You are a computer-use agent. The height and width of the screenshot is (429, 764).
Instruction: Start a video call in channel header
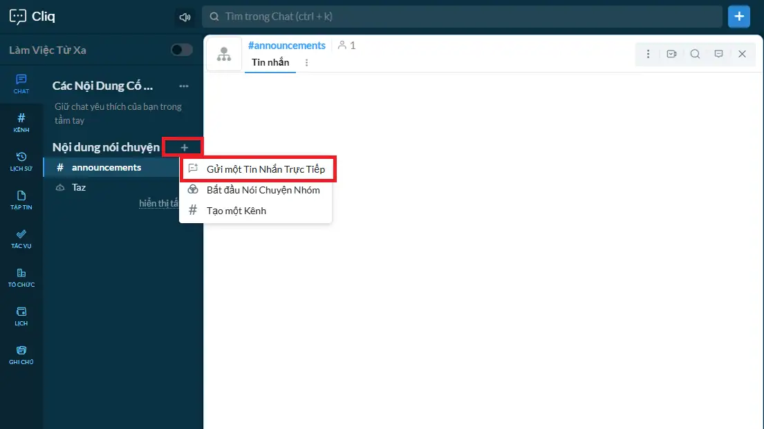pyautogui.click(x=671, y=54)
